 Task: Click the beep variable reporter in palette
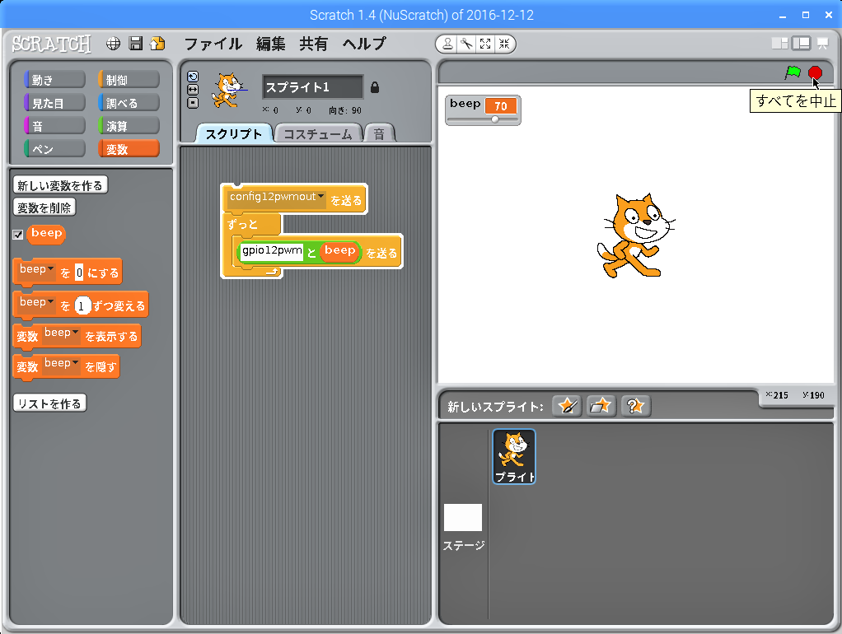tap(46, 234)
